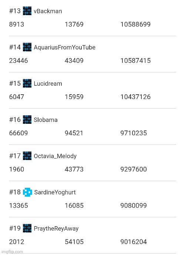Visit Lucidream's profile page
Screen dimensions: 185x255
pyautogui.click(x=48, y=84)
